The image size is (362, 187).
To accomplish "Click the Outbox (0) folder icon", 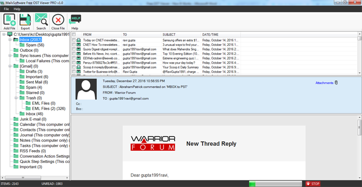I will (x=16, y=50).
